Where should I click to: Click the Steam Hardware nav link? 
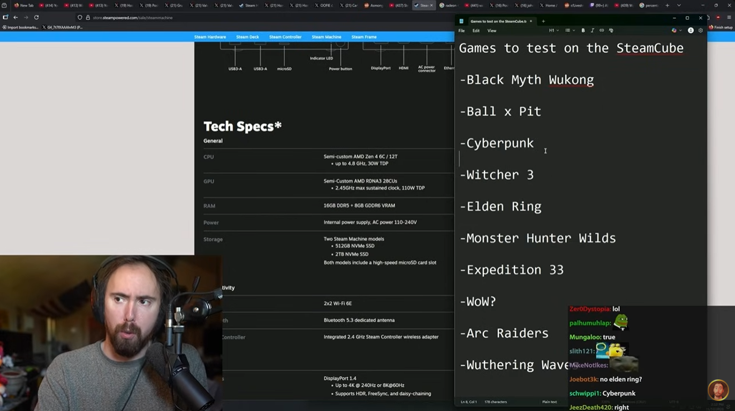pos(210,37)
